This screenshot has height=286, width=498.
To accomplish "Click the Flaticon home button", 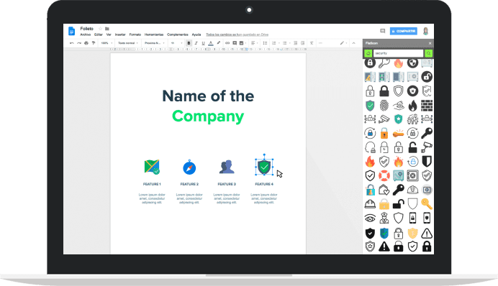I will click(368, 53).
